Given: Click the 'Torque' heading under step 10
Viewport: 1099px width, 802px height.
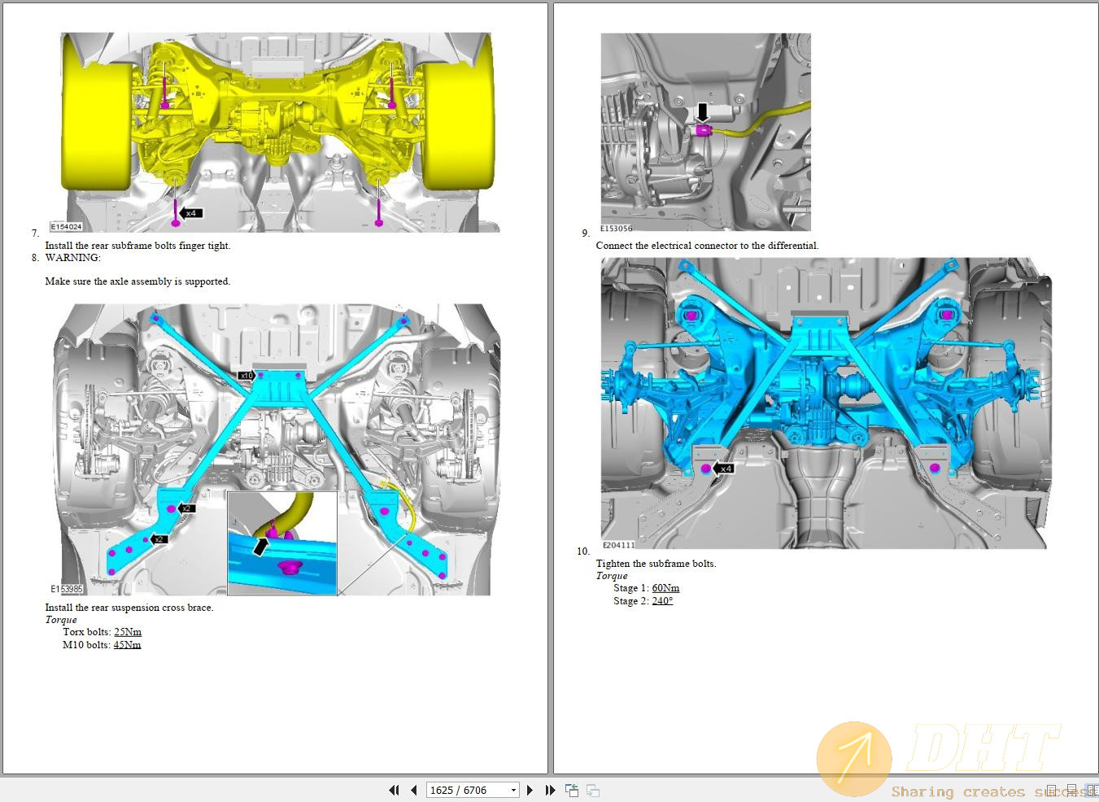Looking at the screenshot, I should click(612, 576).
